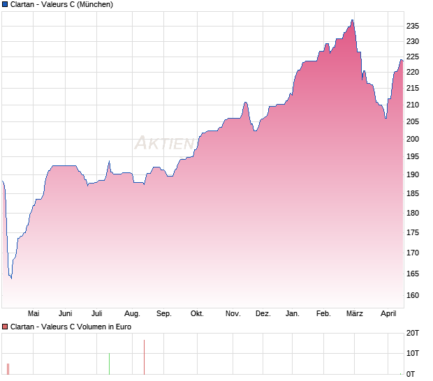Click the 'Nov.' month label
The height and width of the screenshot is (381, 433).
coord(233,314)
